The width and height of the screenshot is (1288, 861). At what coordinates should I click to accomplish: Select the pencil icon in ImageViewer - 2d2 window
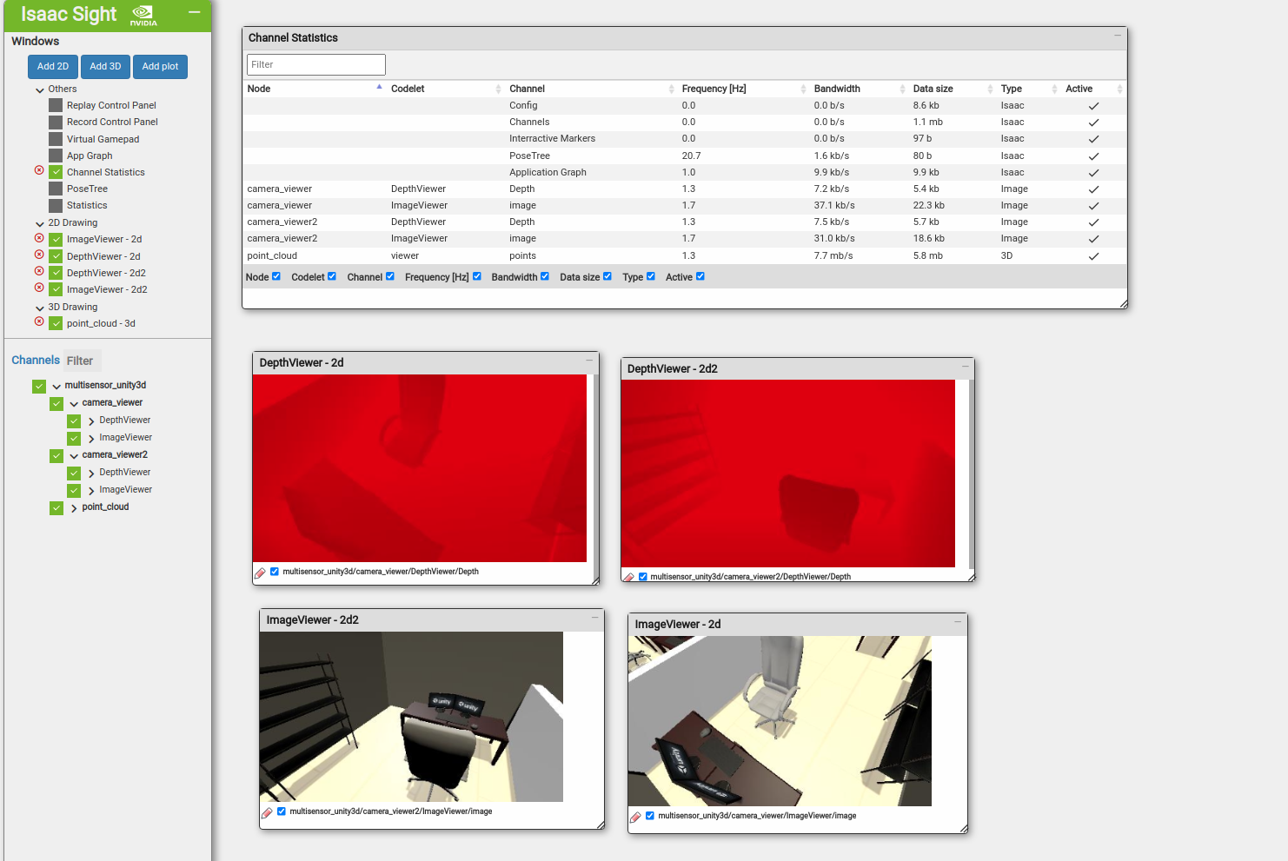click(x=268, y=811)
